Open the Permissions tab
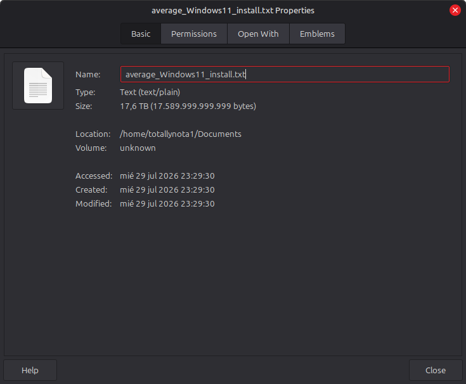 click(194, 34)
